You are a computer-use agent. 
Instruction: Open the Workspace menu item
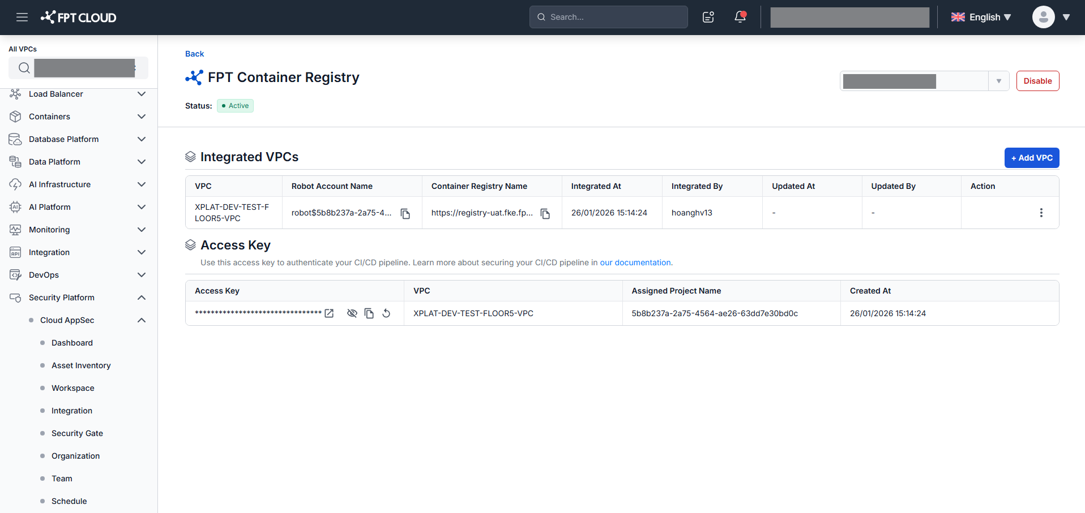pos(73,388)
